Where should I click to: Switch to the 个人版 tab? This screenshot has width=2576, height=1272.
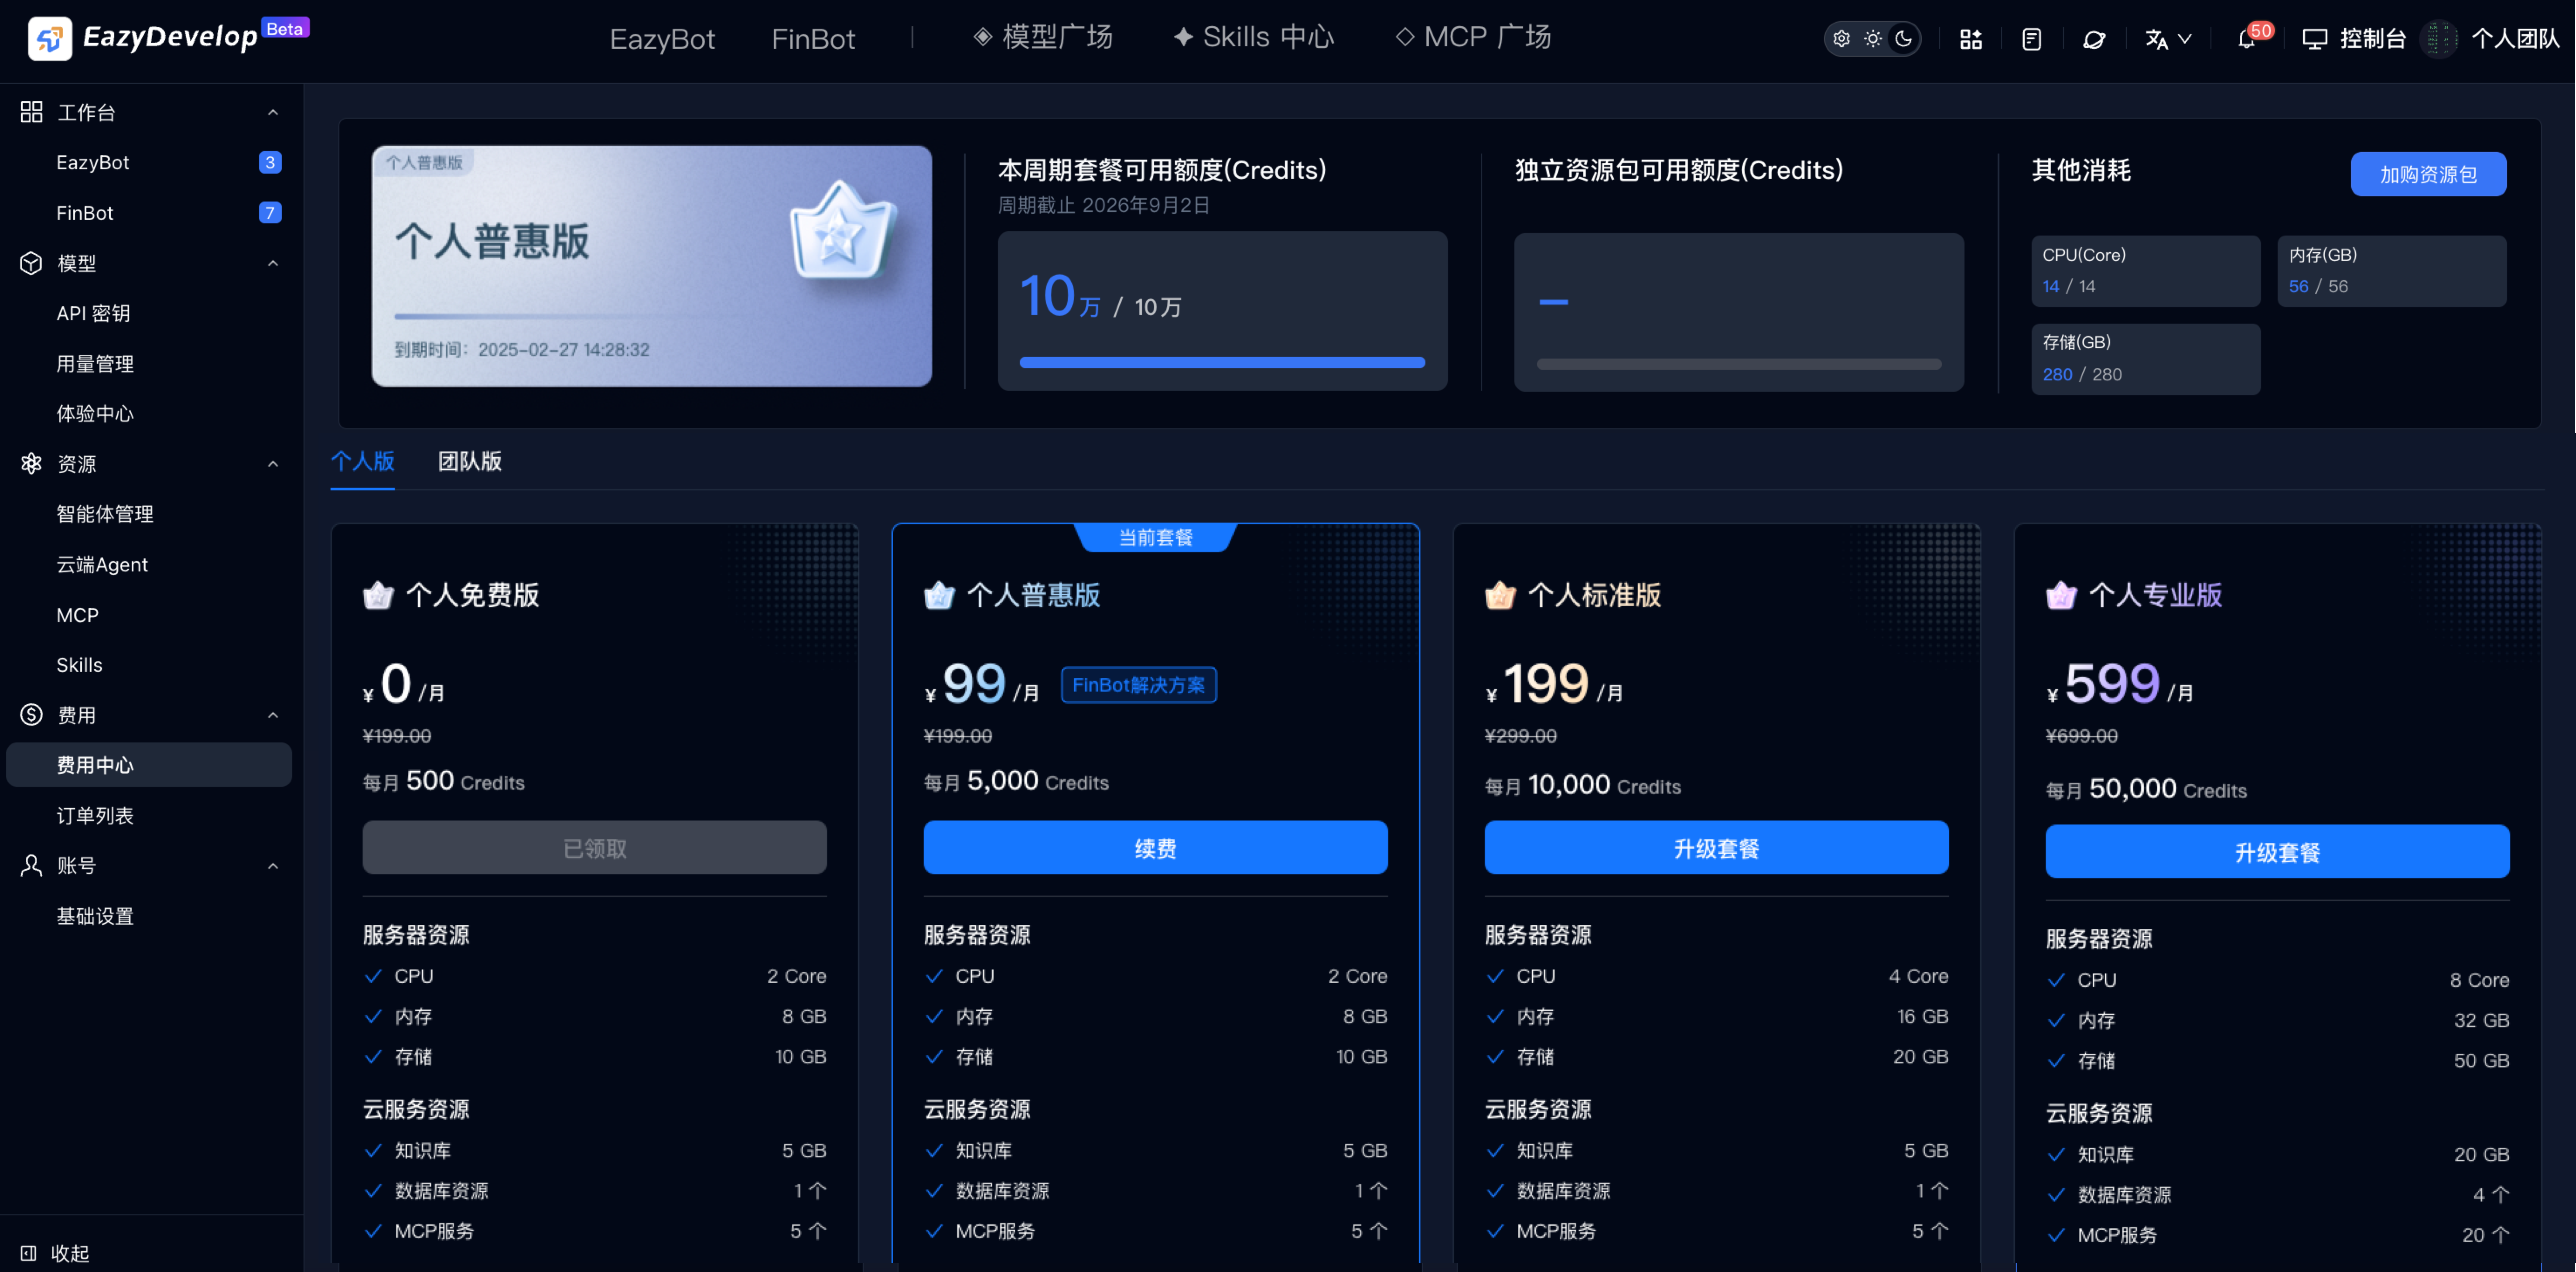(x=362, y=461)
